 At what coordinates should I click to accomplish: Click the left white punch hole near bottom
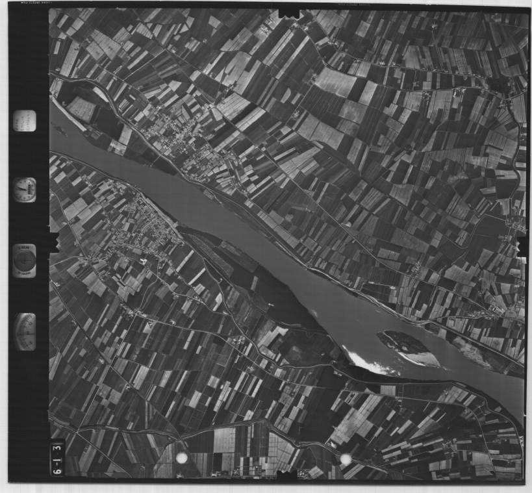(x=182, y=458)
